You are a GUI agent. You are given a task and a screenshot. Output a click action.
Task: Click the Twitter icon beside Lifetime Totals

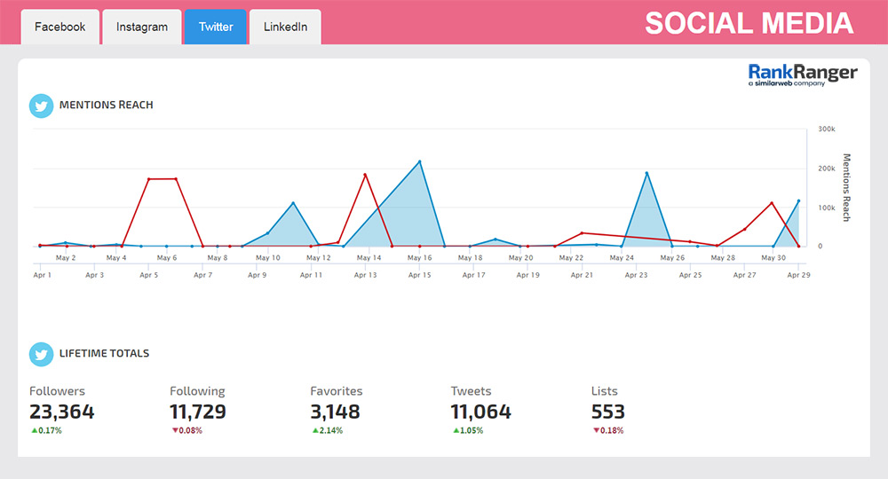[x=41, y=354]
